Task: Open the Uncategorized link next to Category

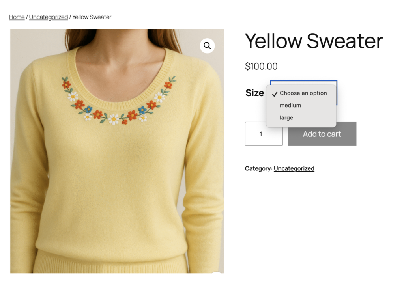Action: pyautogui.click(x=294, y=168)
